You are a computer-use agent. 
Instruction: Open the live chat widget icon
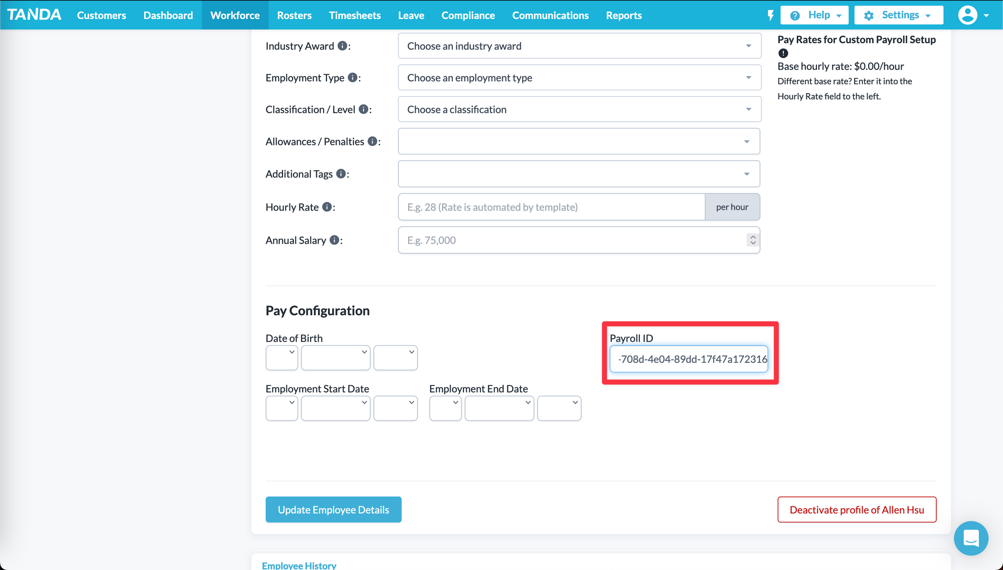(971, 538)
